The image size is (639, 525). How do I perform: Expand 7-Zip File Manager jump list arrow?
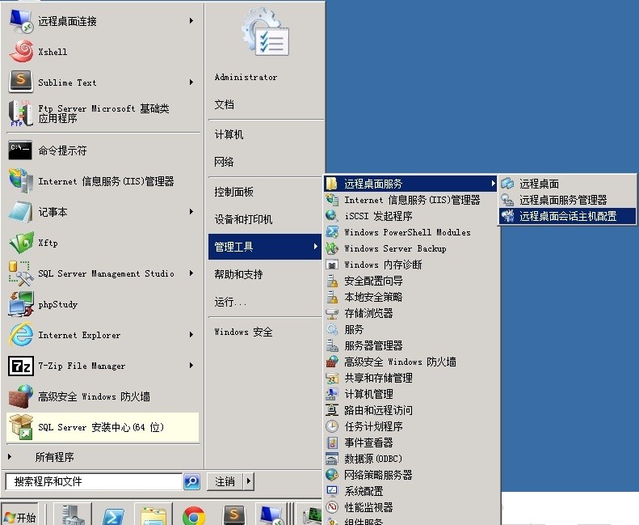tap(191, 366)
